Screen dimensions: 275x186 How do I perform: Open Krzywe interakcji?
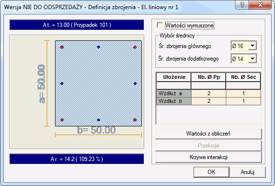click(x=208, y=157)
